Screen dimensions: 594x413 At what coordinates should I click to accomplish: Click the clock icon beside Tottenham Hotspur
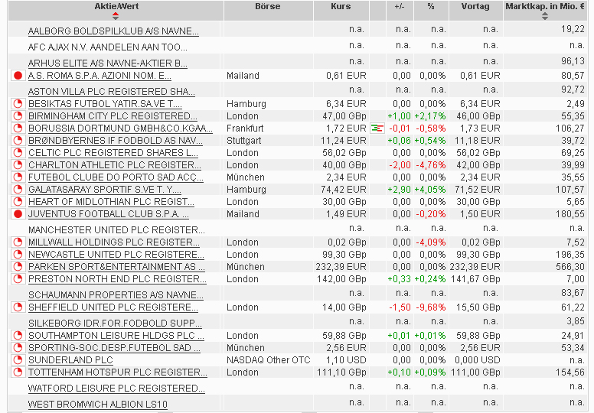tap(18, 372)
